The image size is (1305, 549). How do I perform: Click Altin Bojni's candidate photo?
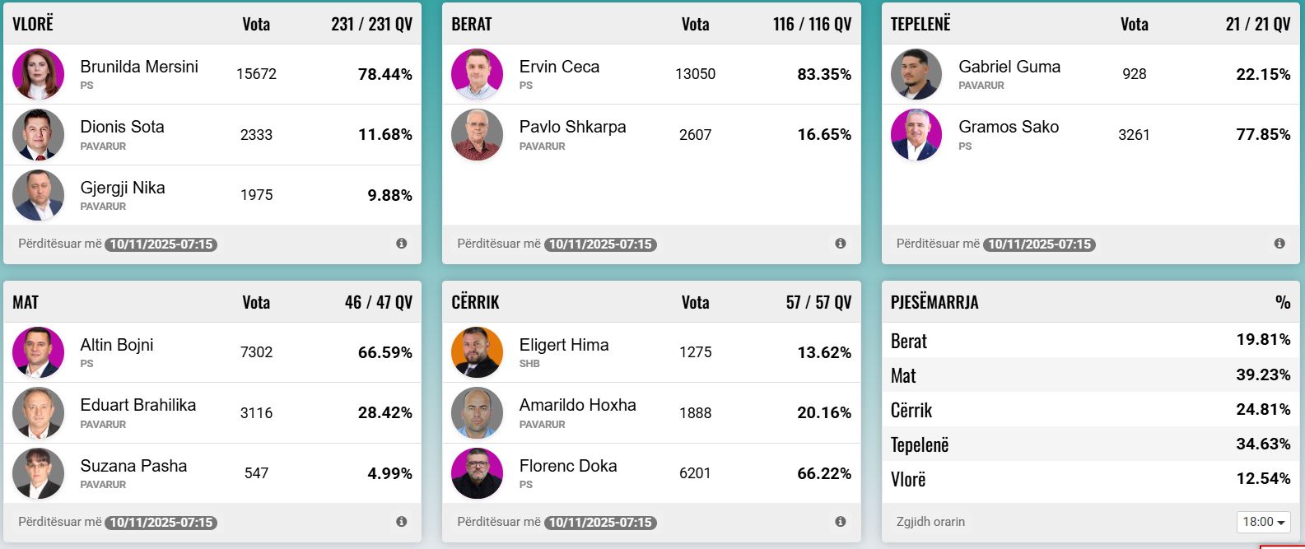click(39, 352)
